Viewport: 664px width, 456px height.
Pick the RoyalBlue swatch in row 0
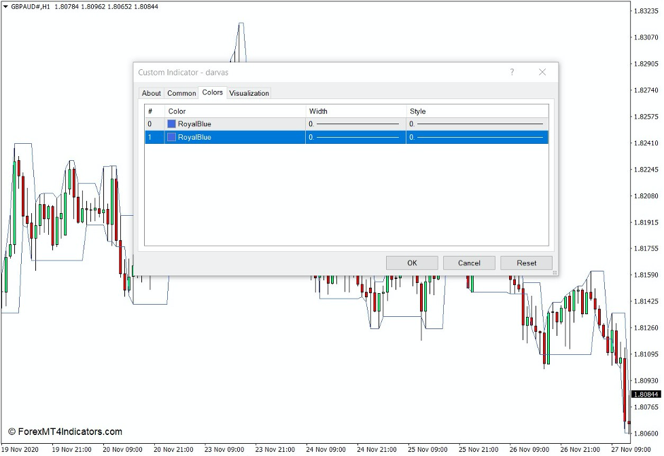pyautogui.click(x=172, y=124)
